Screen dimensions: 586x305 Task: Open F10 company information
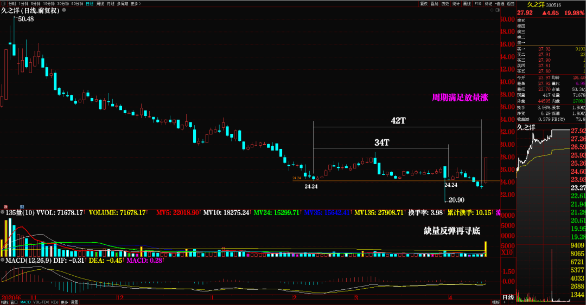pos(477,4)
